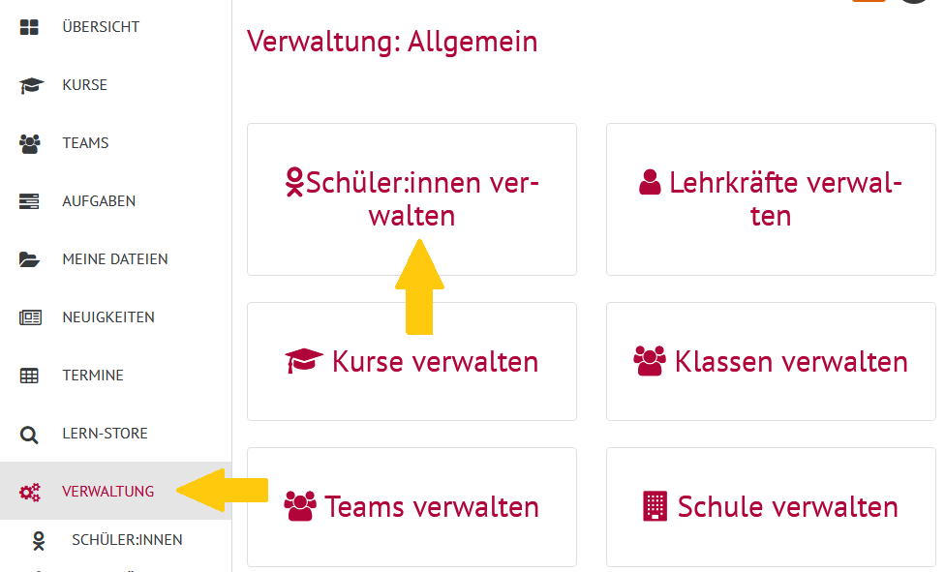Click the student icon beside Schüler:innen submenu
The height and width of the screenshot is (572, 945).
tap(39, 541)
